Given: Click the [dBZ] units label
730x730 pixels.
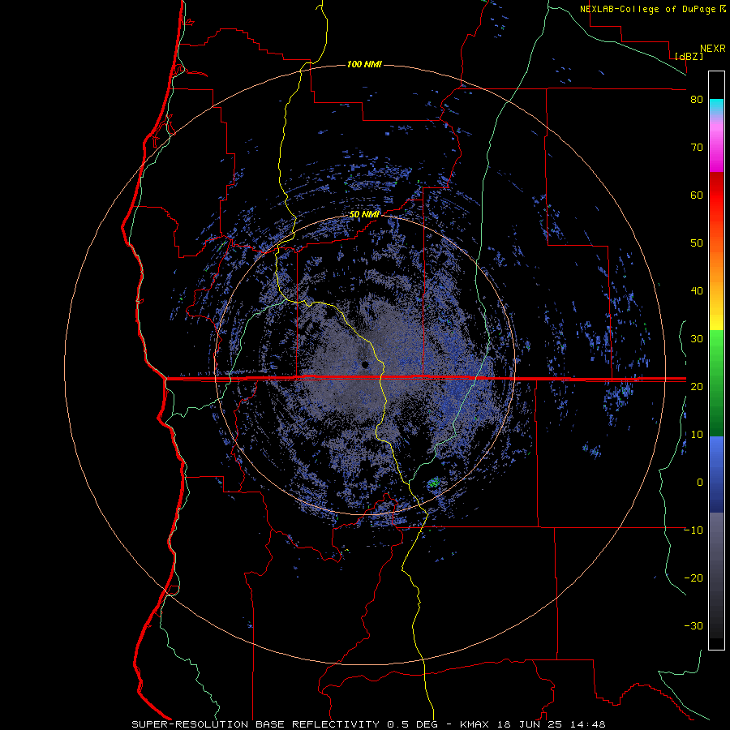Looking at the screenshot, I should [x=689, y=56].
